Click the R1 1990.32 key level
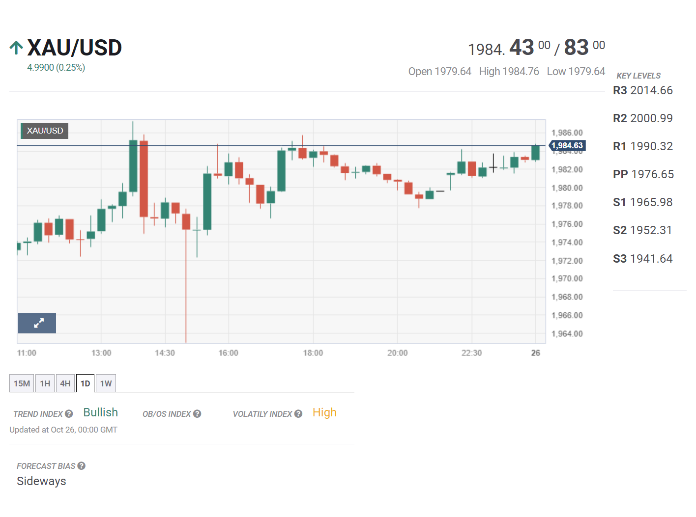Screen dimensions: 696x517 (x=643, y=146)
